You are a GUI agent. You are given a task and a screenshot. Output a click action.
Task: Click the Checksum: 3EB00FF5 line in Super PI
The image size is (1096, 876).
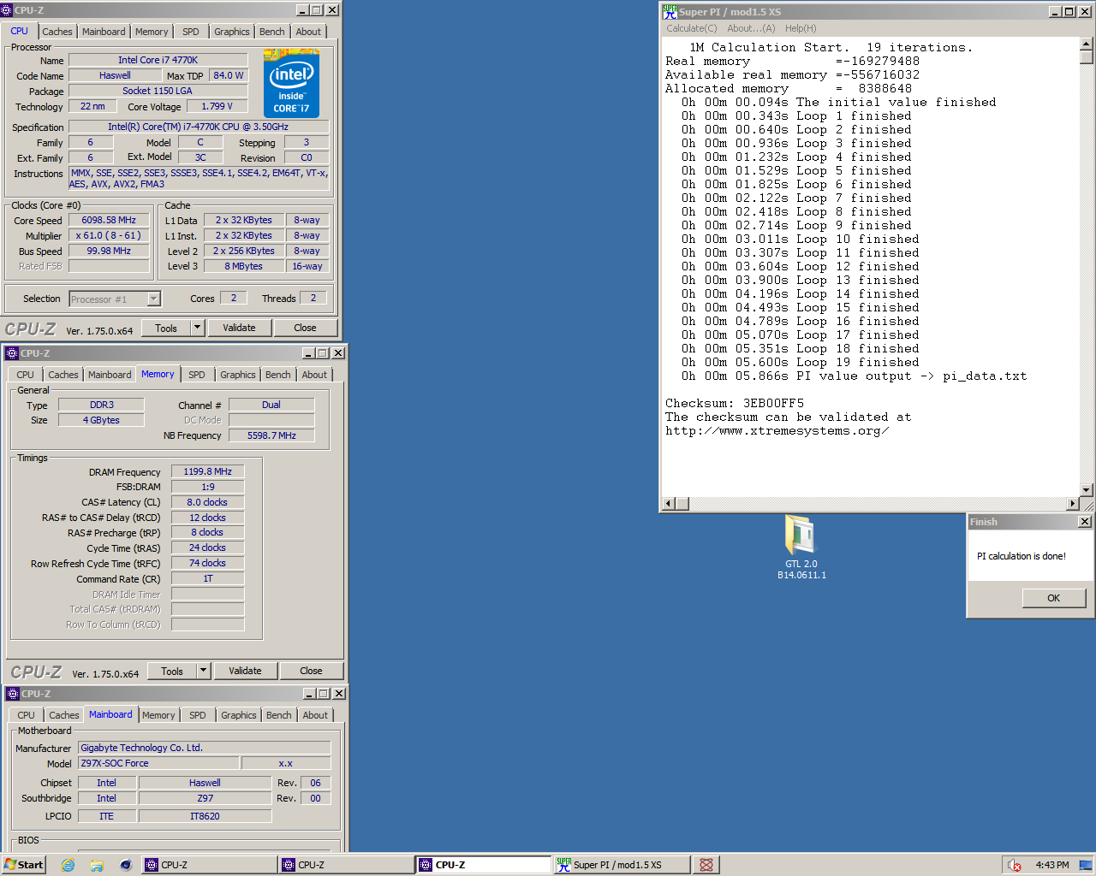(735, 403)
